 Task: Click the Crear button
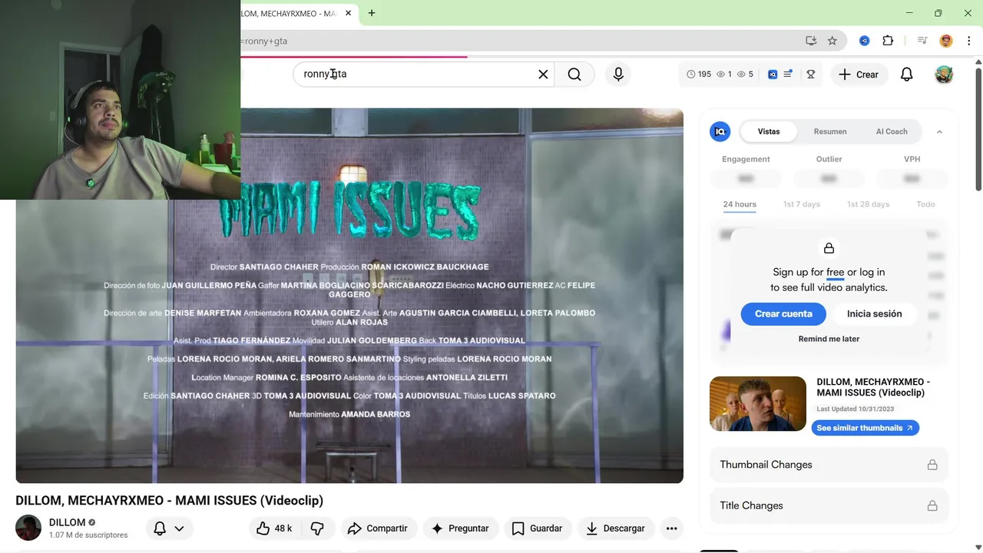coord(859,75)
